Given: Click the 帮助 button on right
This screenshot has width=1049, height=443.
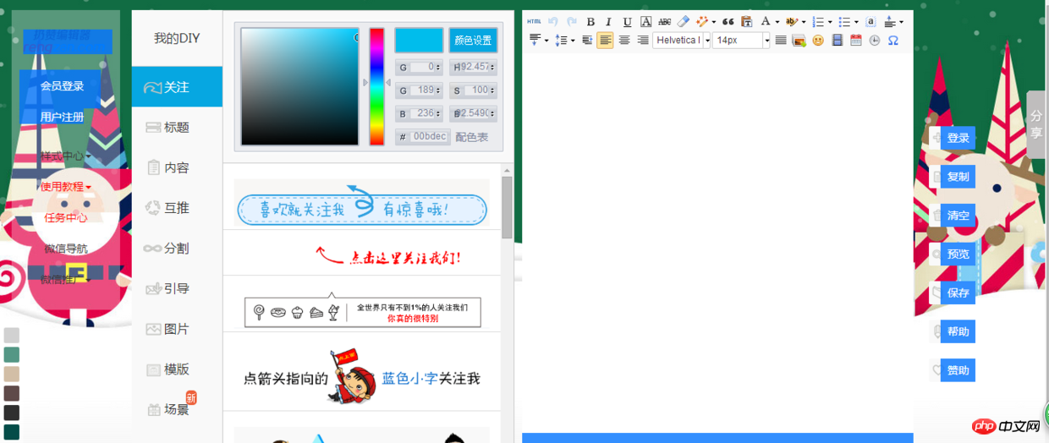Looking at the screenshot, I should click(x=958, y=331).
